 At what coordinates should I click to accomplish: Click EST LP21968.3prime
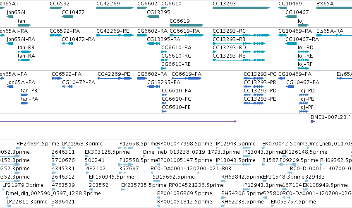point(82,144)
